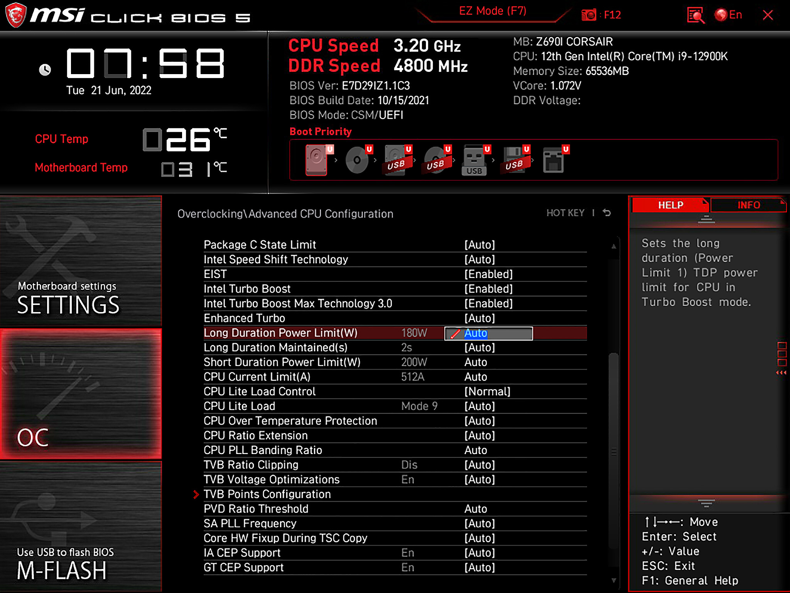
Task: Open the Package C State Limit dropdown
Action: click(479, 245)
